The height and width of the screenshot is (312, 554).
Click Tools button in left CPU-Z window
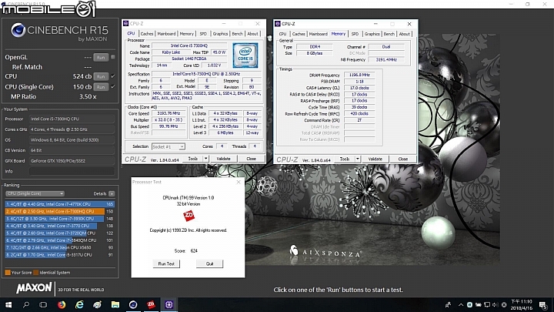[193, 159]
